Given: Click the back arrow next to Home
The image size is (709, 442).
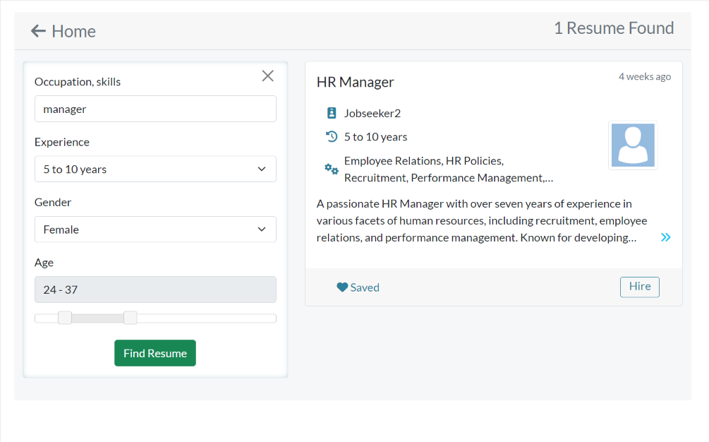Looking at the screenshot, I should (x=38, y=31).
